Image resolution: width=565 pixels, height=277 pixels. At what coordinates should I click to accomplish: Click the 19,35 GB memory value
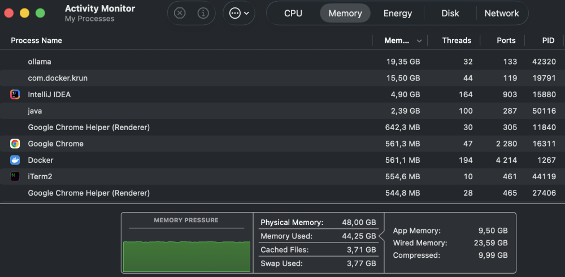tap(403, 62)
